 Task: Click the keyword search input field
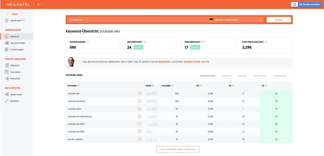[x=137, y=20]
